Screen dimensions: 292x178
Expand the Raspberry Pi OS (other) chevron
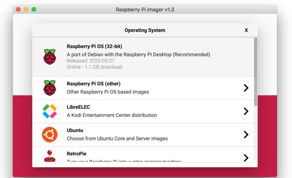pos(246,88)
